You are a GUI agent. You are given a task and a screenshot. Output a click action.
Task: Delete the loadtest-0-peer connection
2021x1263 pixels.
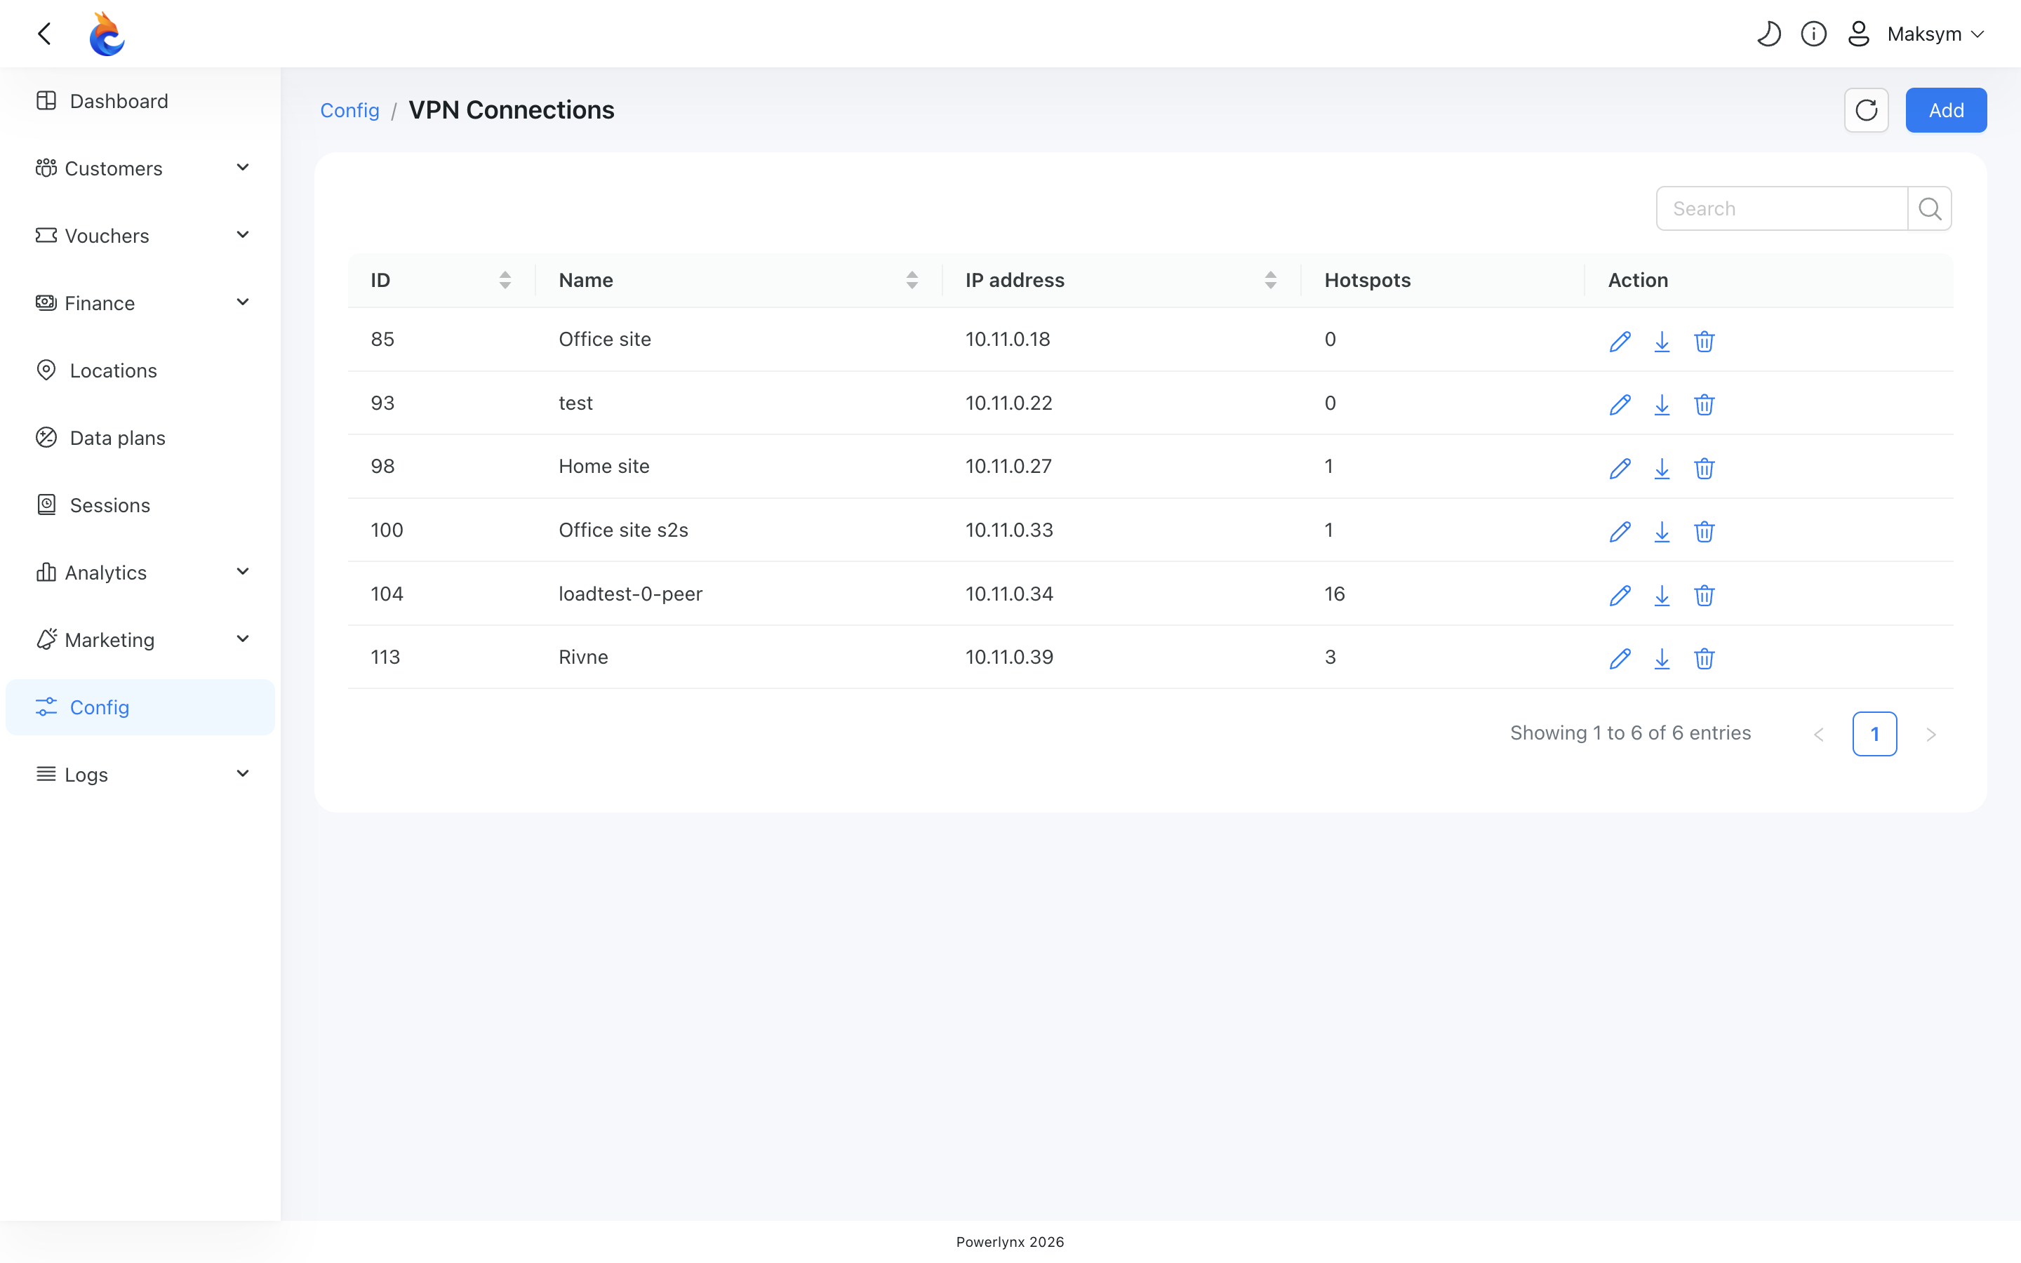pos(1705,596)
